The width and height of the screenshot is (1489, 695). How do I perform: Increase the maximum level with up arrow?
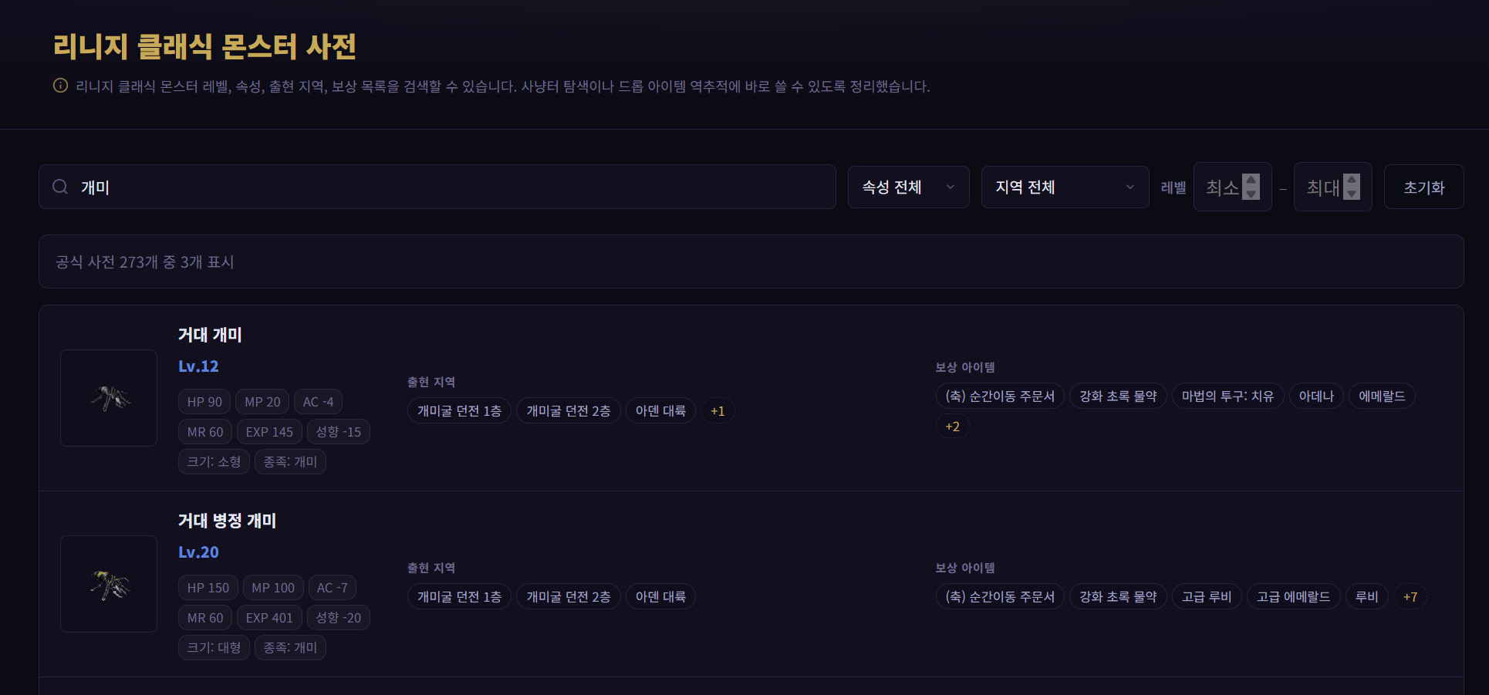[1352, 180]
